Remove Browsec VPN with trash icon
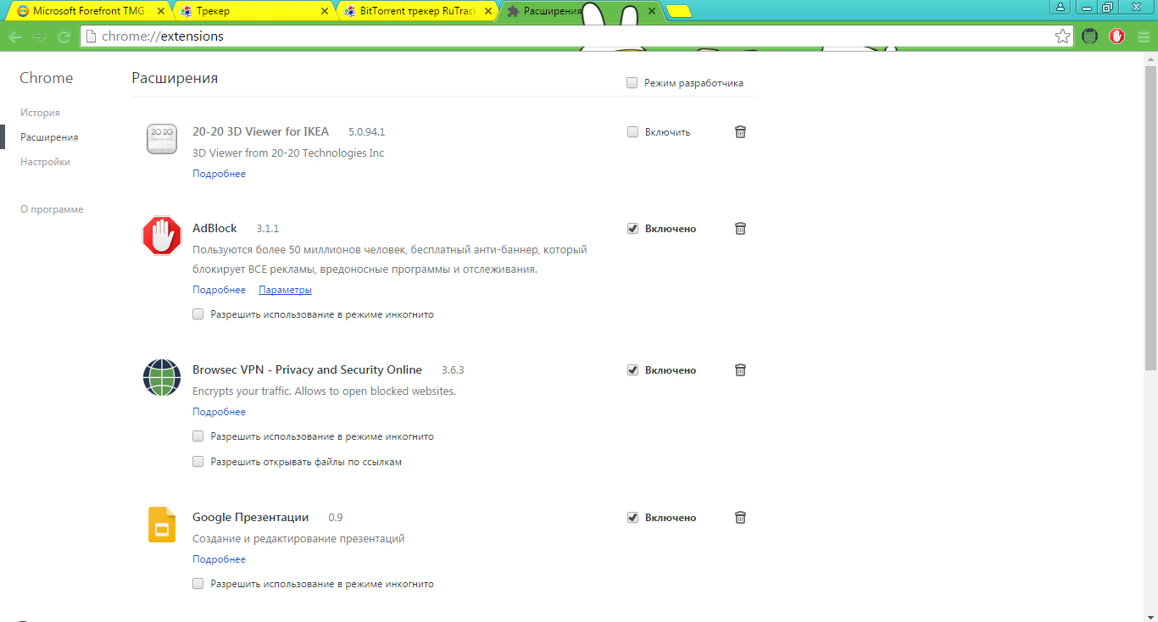 (x=740, y=369)
